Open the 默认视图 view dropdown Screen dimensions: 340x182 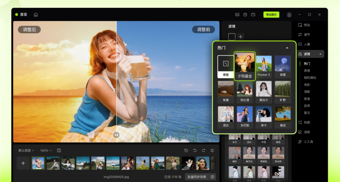point(26,150)
